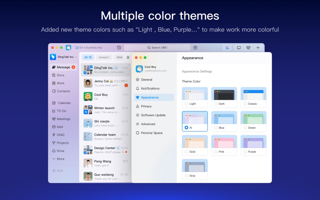
Task: Select the Blue theme radio button
Action: (x=216, y=128)
